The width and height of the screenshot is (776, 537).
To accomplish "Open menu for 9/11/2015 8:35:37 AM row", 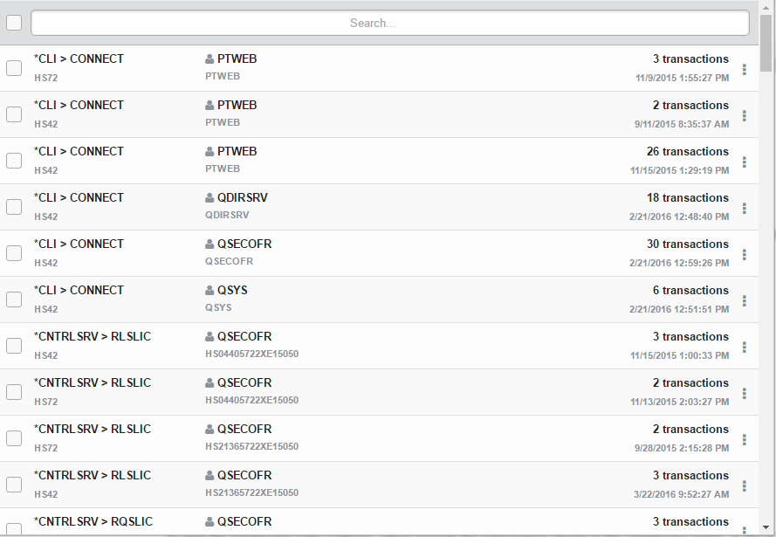I will click(x=744, y=115).
